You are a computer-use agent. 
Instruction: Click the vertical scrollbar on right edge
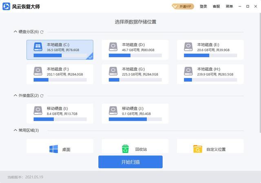point(260,73)
